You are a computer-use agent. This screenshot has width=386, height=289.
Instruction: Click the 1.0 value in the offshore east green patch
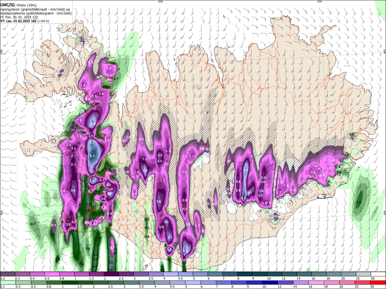(x=359, y=203)
